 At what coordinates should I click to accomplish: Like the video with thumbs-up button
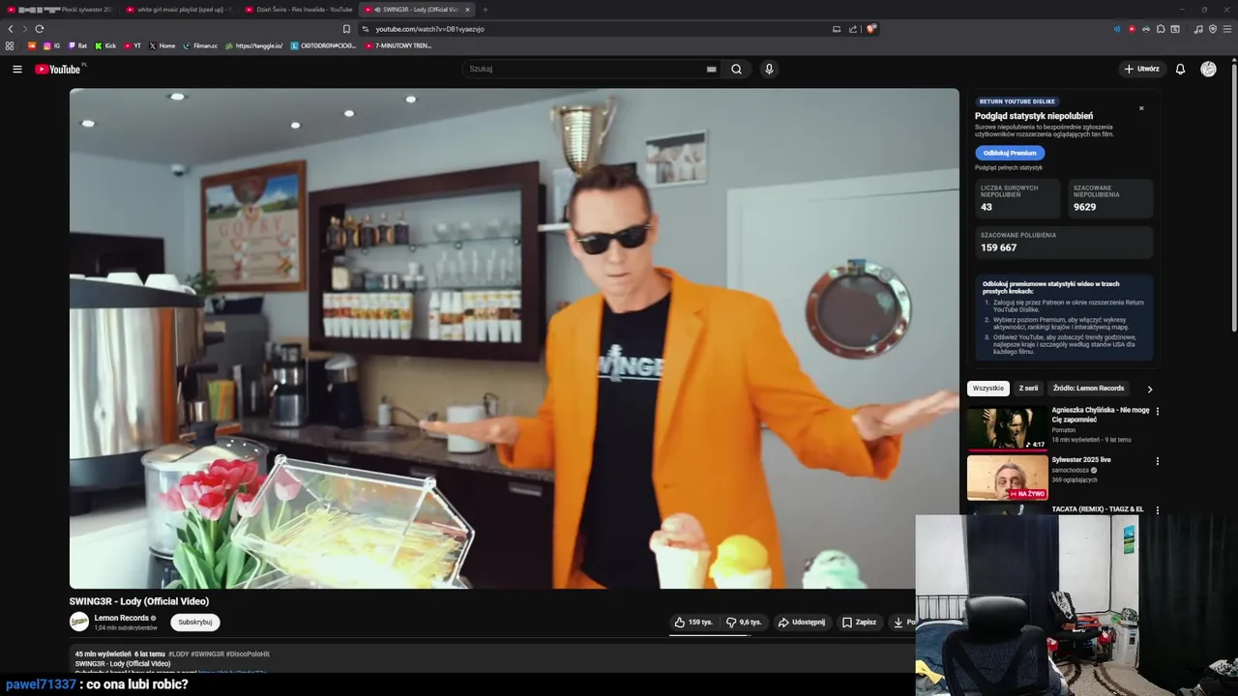[693, 623]
